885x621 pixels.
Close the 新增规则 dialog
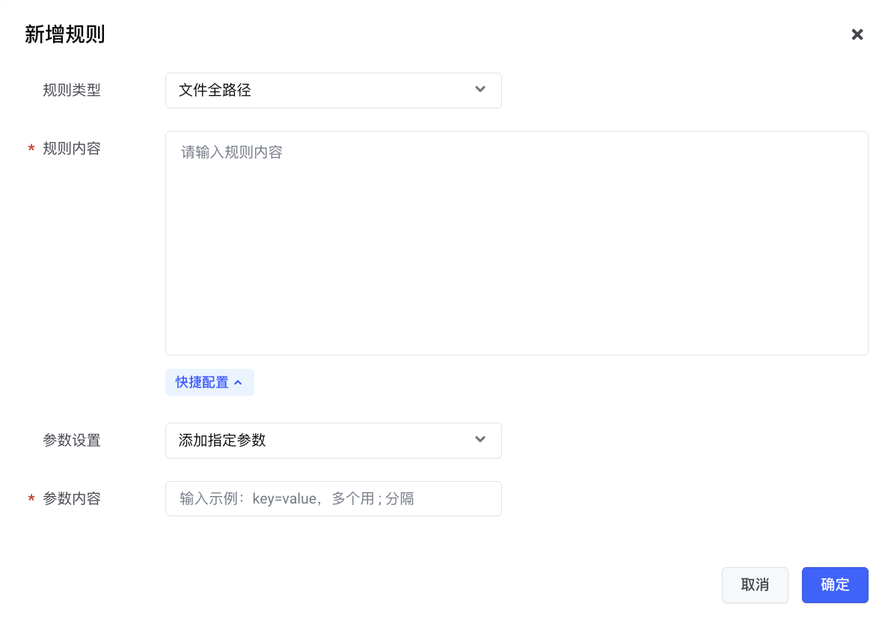tap(857, 34)
